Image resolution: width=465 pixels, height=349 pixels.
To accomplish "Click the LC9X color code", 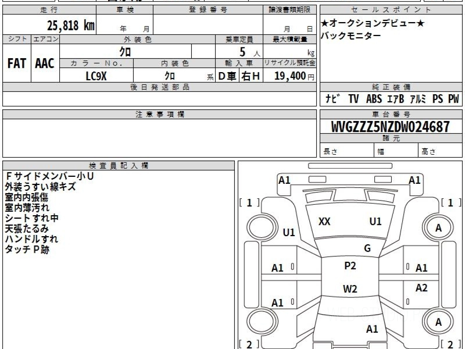I will pos(96,76).
